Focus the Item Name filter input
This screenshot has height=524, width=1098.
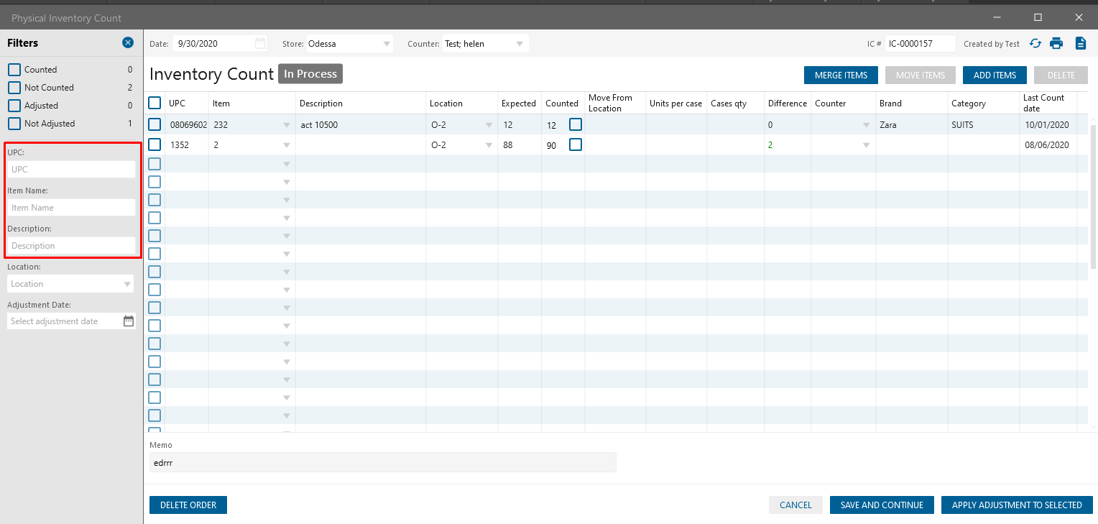point(70,207)
